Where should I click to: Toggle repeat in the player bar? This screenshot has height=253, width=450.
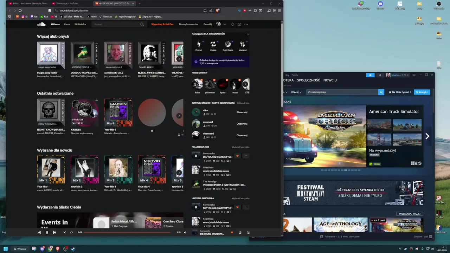pyautogui.click(x=71, y=232)
